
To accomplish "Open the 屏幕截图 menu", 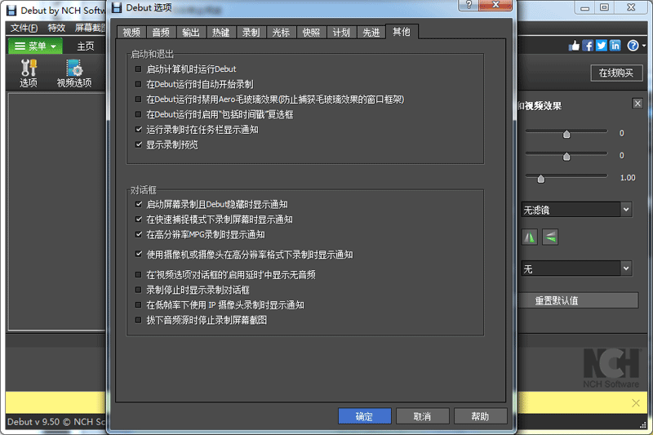I will click(x=90, y=28).
